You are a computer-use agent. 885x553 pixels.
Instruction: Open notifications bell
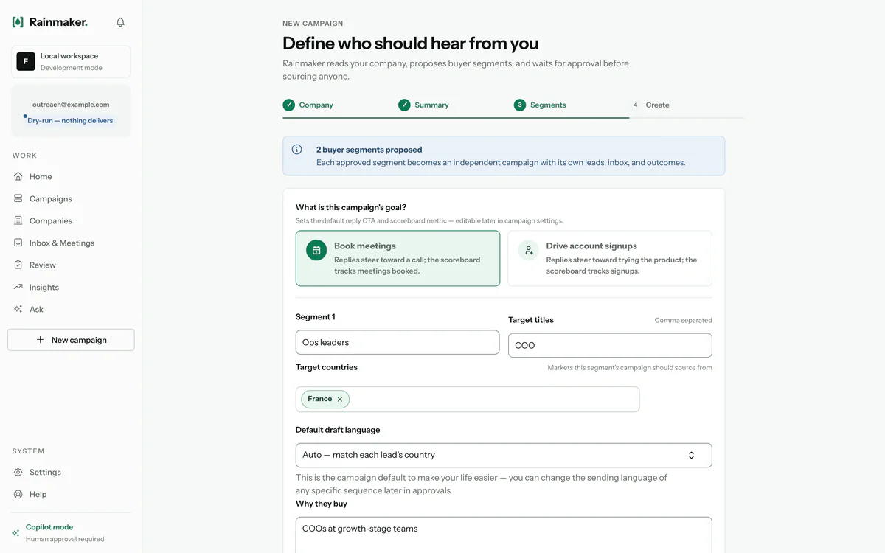(120, 22)
